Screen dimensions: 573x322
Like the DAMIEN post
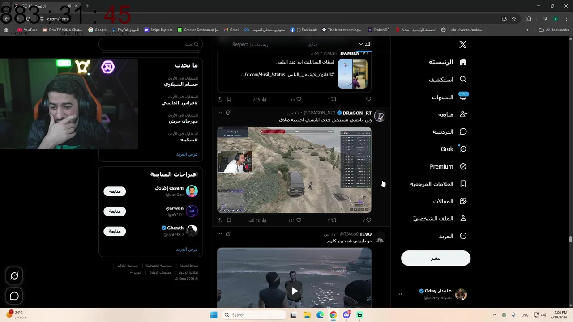299,99
